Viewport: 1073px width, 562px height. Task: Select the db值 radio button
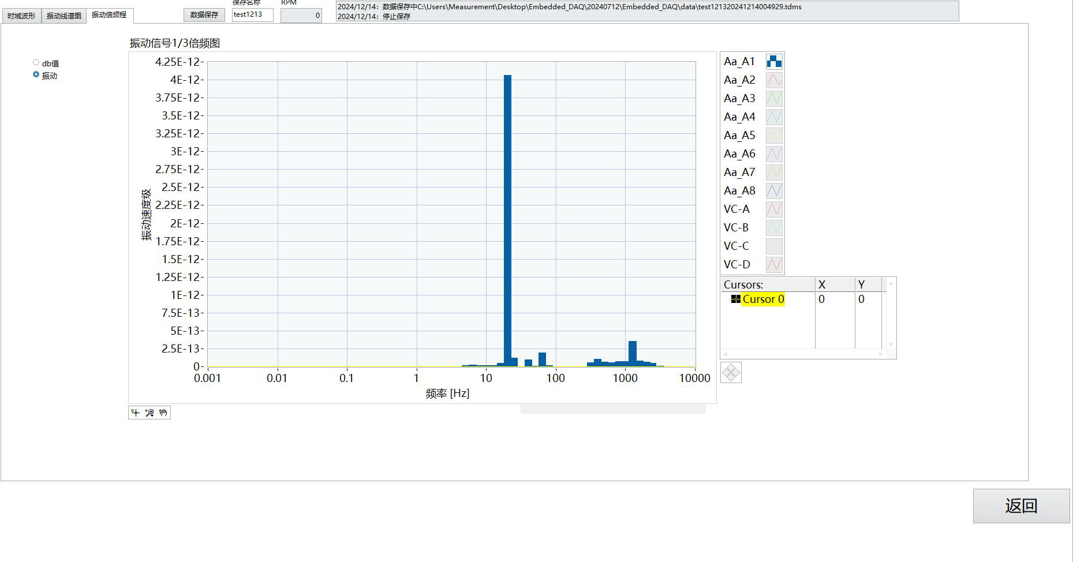click(x=36, y=62)
